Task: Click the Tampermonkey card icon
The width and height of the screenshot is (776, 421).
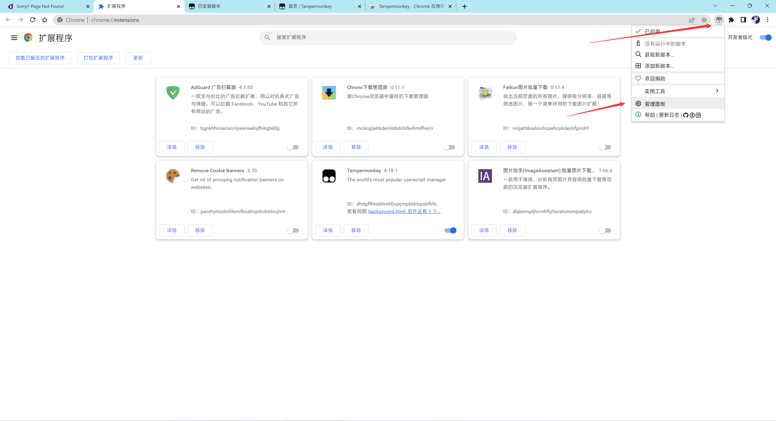Action: click(x=329, y=176)
